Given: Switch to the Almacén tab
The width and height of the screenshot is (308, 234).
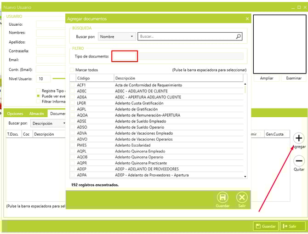Looking at the screenshot, I should [37, 114].
